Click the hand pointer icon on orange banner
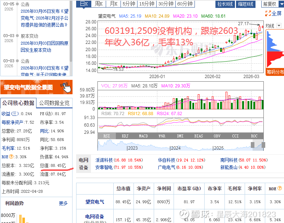The height and width of the screenshot is (223, 284). pyautogui.click(x=66, y=87)
